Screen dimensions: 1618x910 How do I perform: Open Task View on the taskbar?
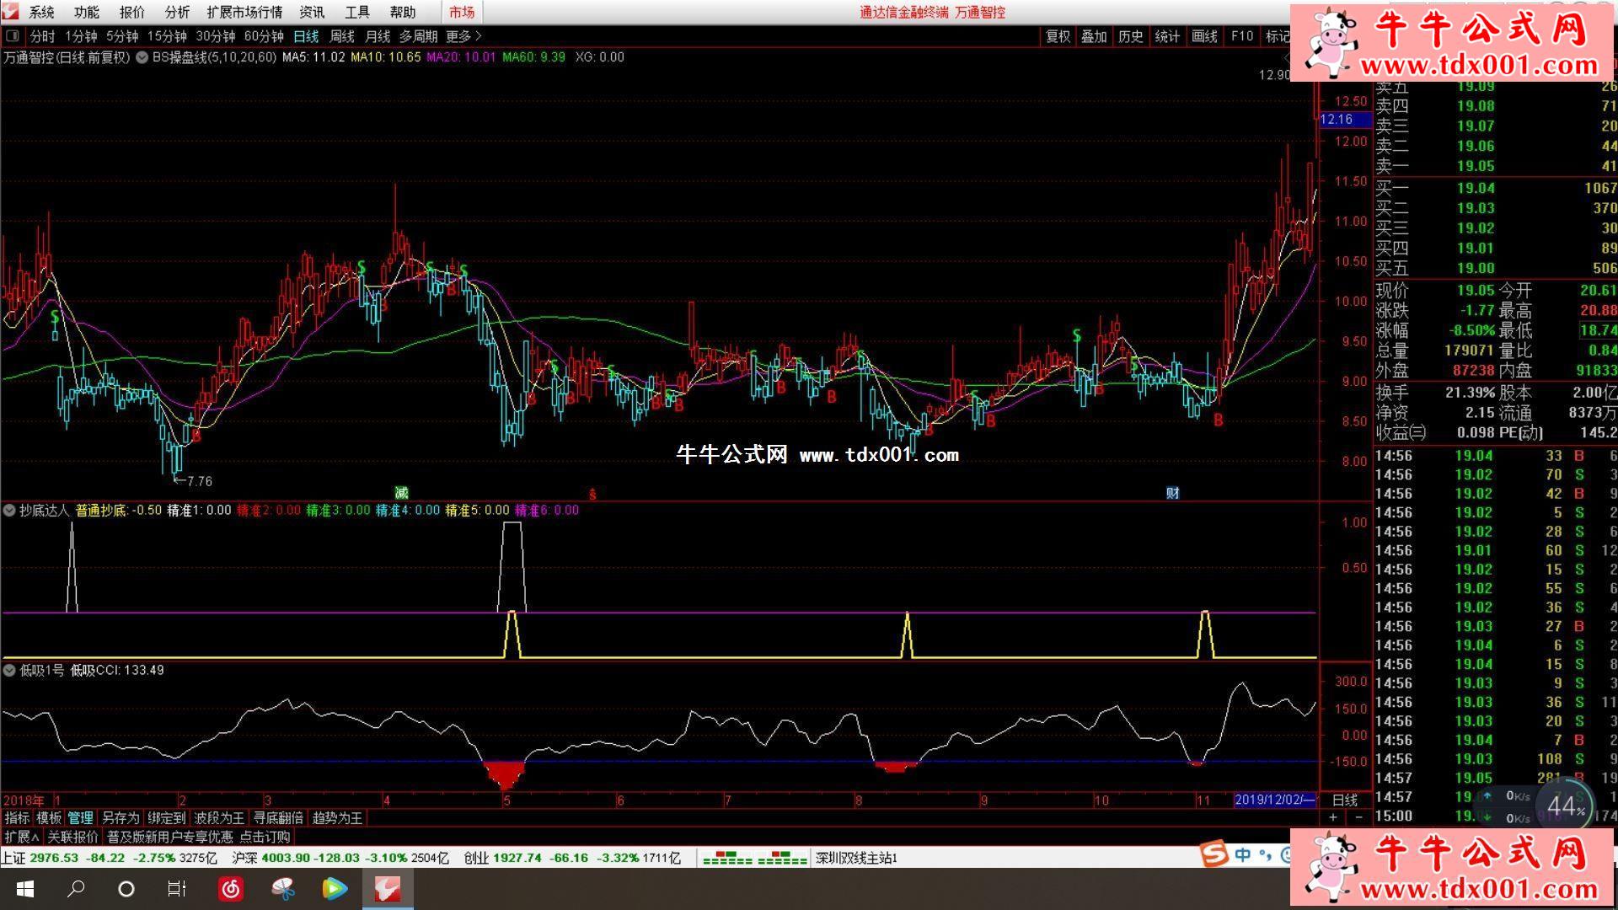coord(176,889)
